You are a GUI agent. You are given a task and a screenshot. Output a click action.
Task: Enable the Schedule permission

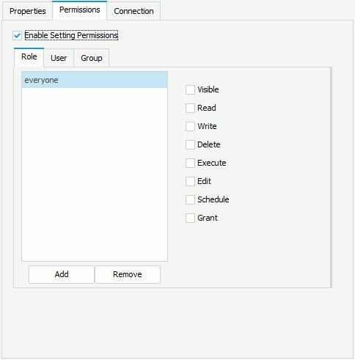click(190, 199)
